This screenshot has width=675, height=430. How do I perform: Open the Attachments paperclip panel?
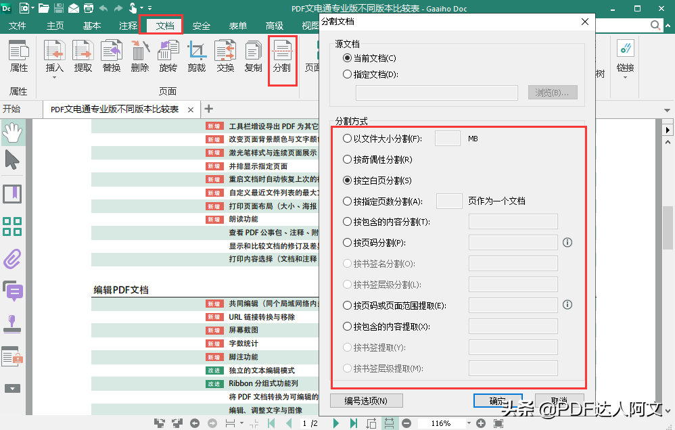12,259
